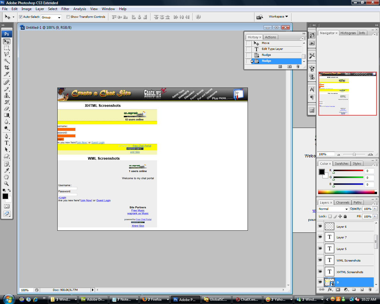Enable Show Transform Controls checkbox

tap(68, 17)
